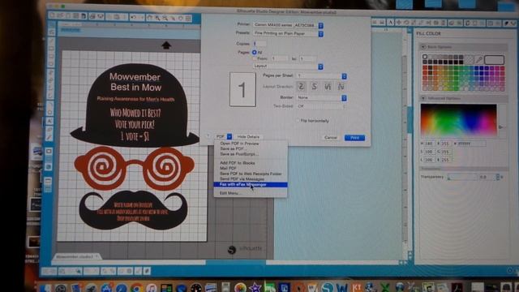Enable the Flip horizontally checkbox
This screenshot has height=292, width=519.
tap(298, 121)
